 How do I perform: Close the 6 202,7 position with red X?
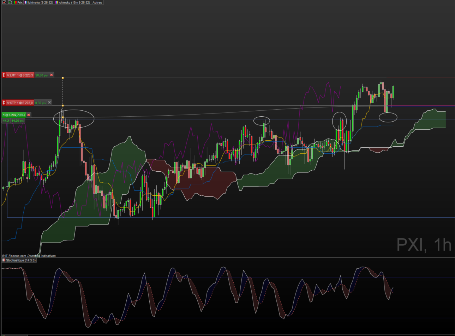click(29, 115)
